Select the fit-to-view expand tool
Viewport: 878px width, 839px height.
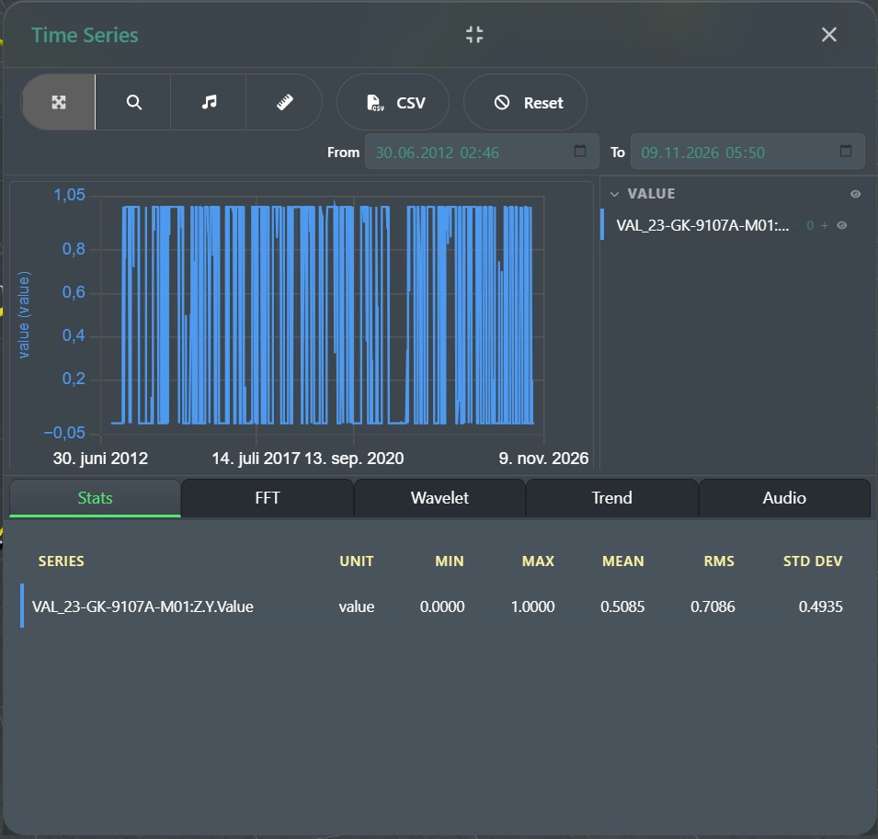pyautogui.click(x=58, y=102)
